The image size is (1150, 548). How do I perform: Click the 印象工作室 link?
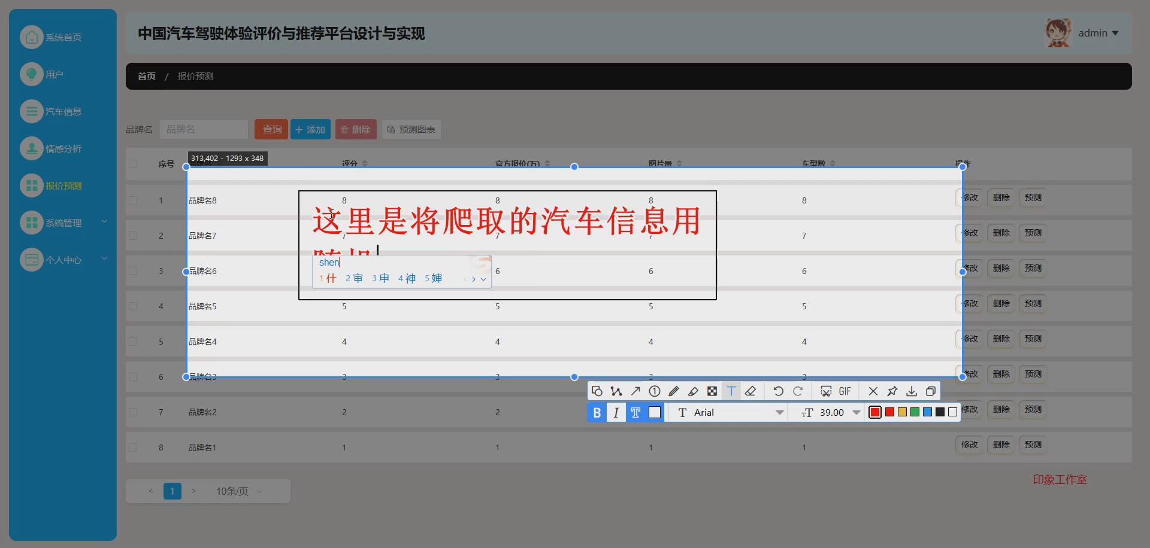pos(1060,479)
